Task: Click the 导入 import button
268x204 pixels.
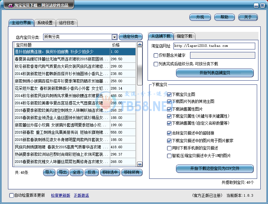Action: pyautogui.click(x=49, y=172)
